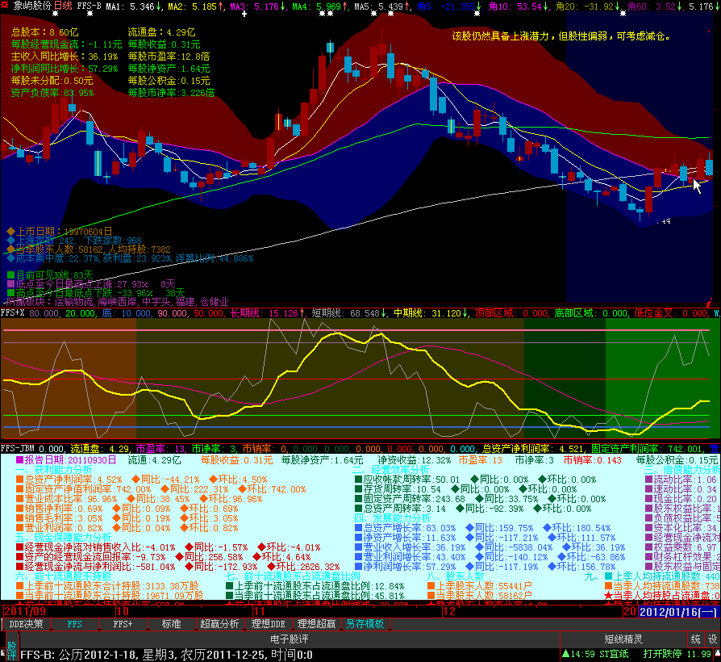This screenshot has width=721, height=662.
Task: Click the red gear icon beside 象屿股份
Action: [5, 5]
